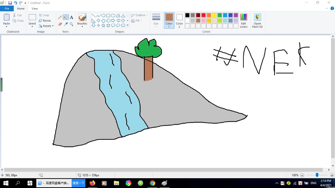Activate Color 2 selector

click(x=179, y=21)
